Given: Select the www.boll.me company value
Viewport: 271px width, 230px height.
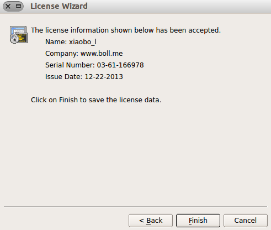Looking at the screenshot, I should click(102, 54).
